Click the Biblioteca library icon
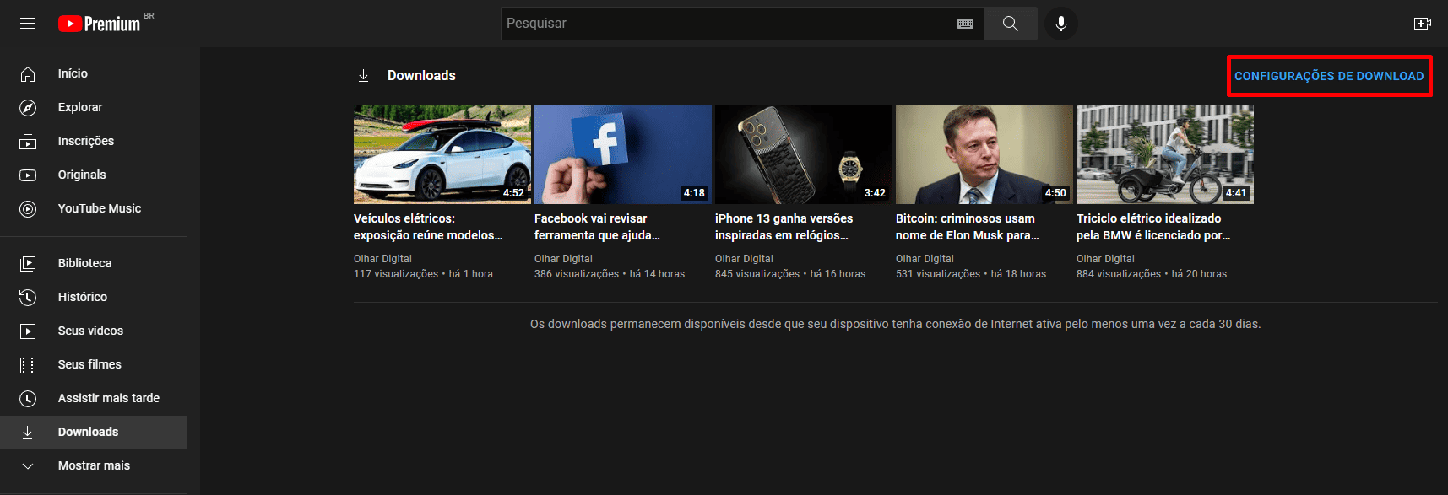Screen dimensions: 1448x495 [28, 264]
